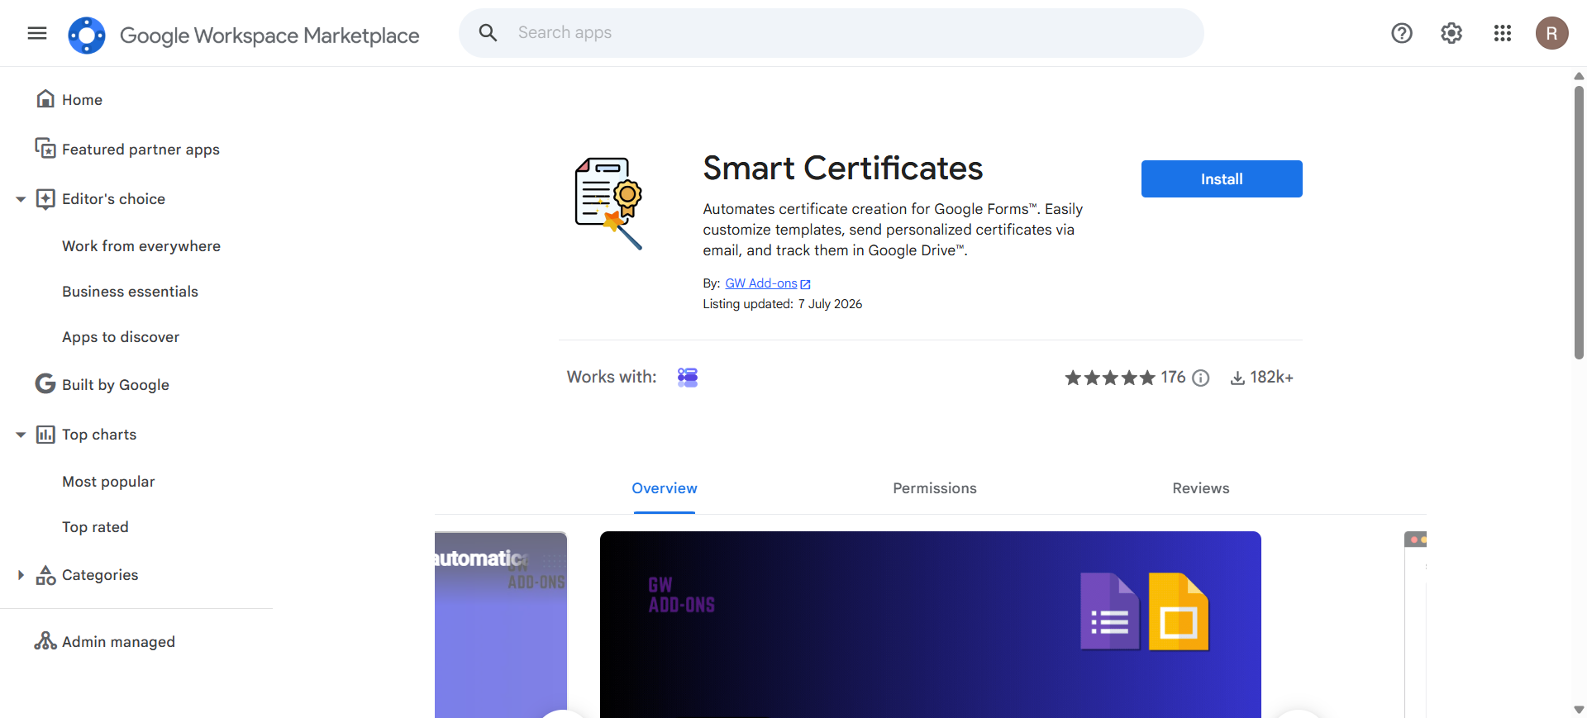Open the account avatar R
Image resolution: width=1587 pixels, height=718 pixels.
coord(1552,33)
